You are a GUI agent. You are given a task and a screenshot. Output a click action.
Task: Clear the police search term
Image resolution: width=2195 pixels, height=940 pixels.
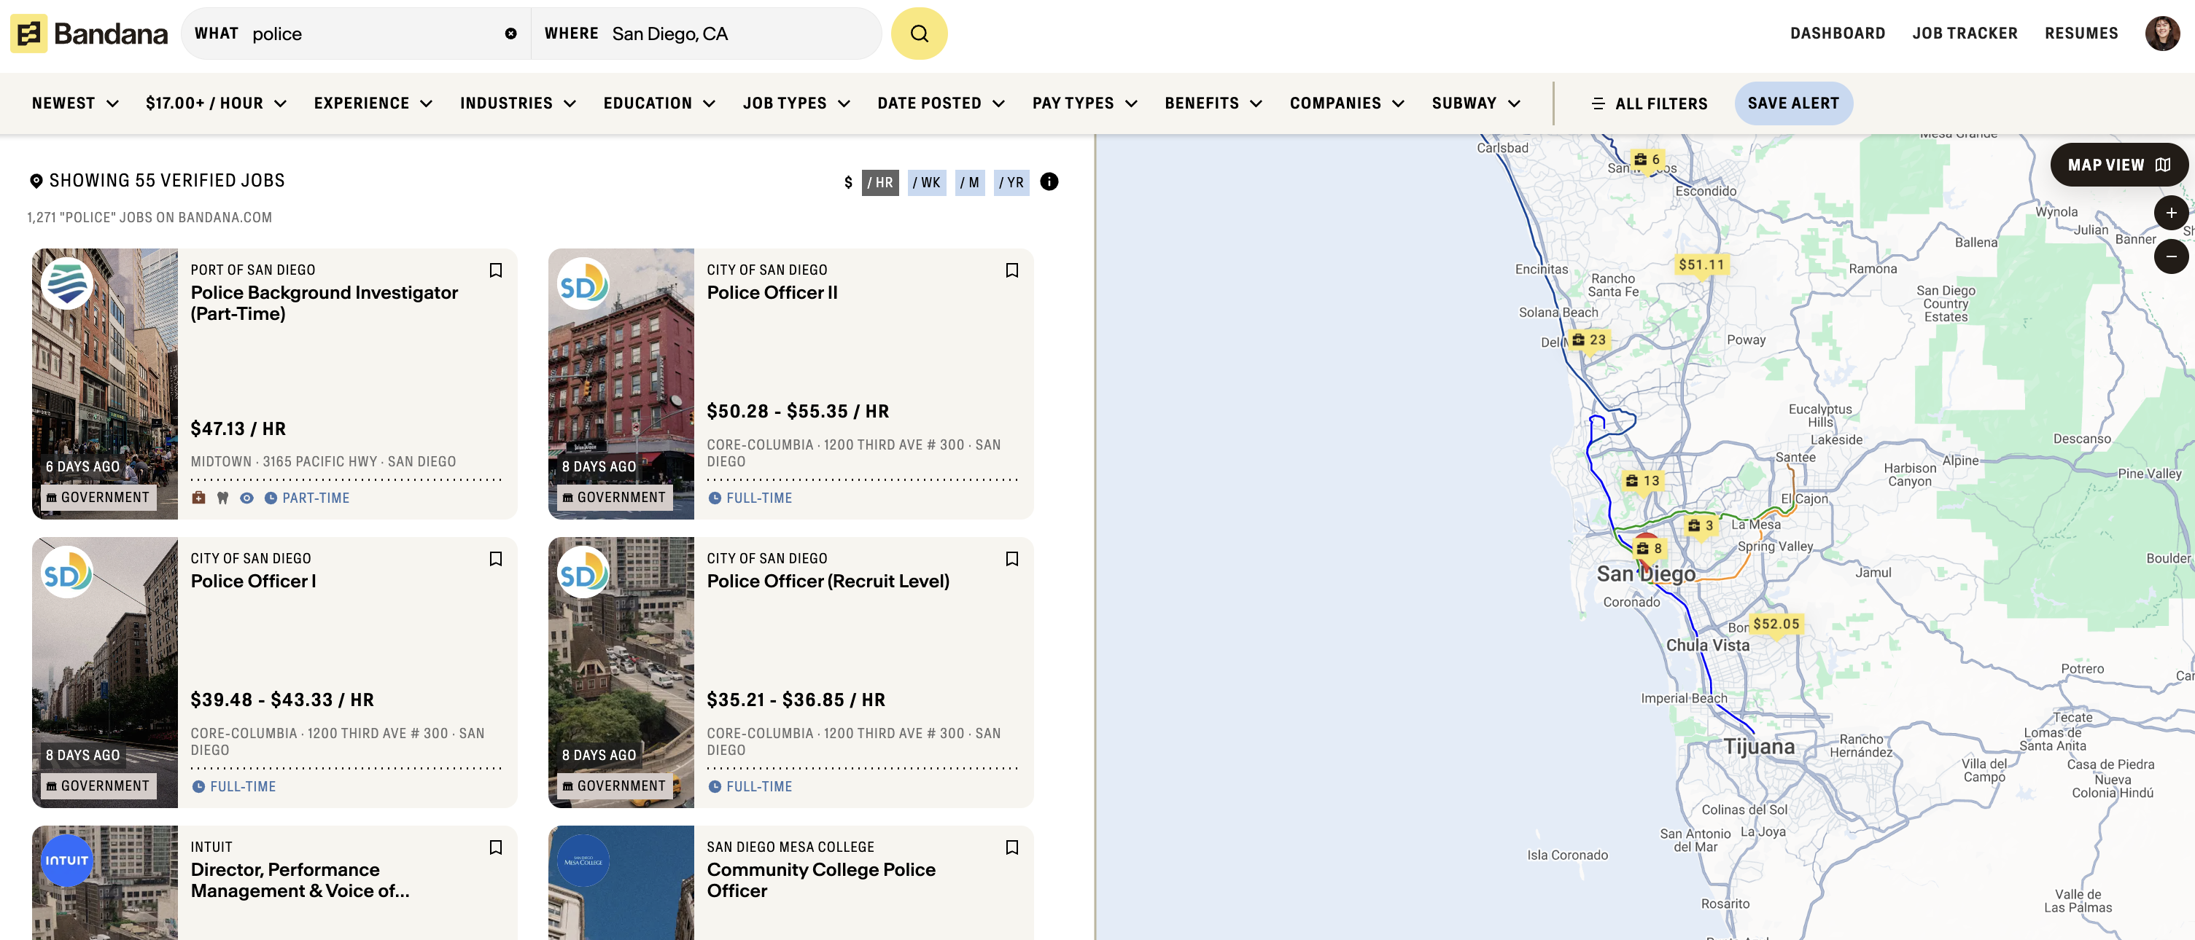coord(510,34)
